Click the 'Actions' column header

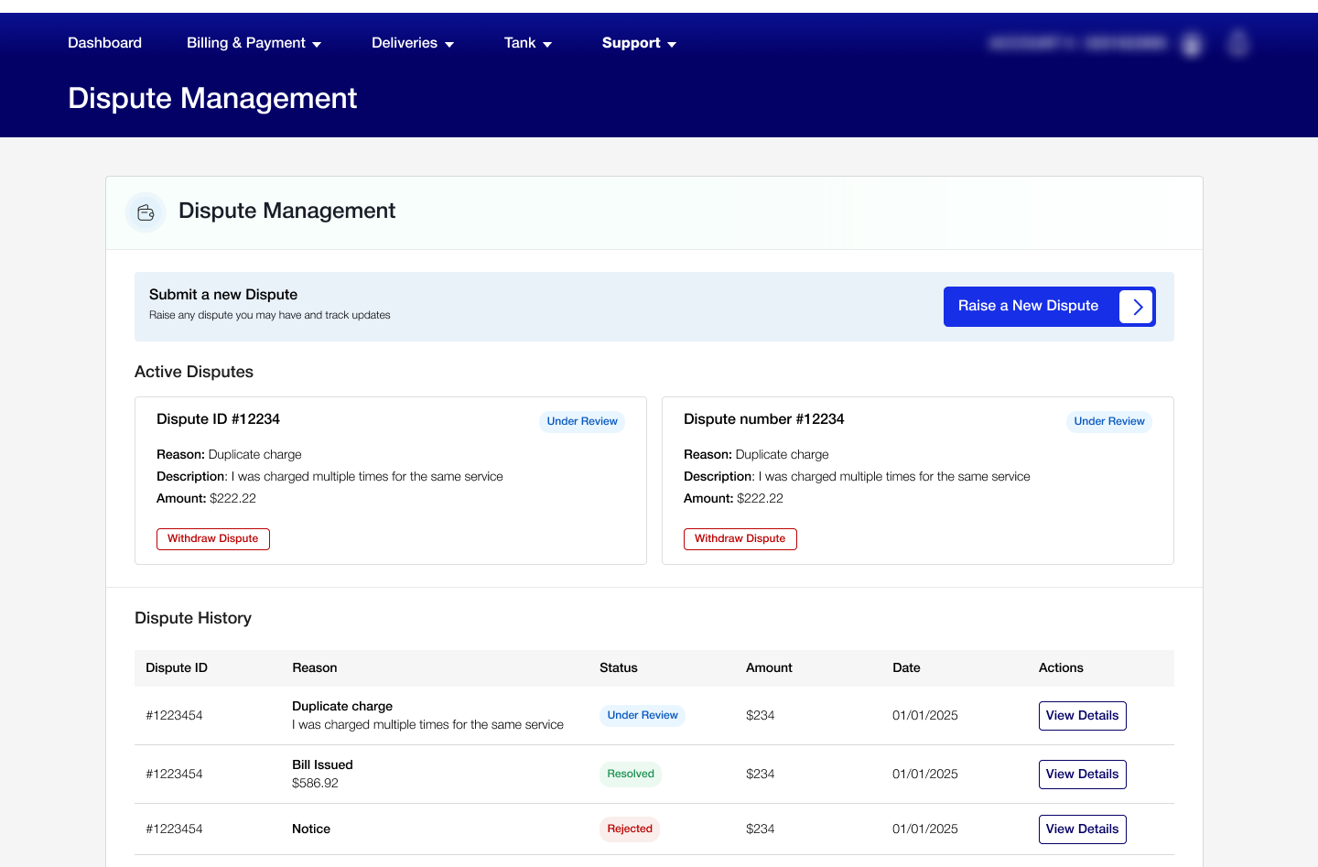tap(1061, 668)
